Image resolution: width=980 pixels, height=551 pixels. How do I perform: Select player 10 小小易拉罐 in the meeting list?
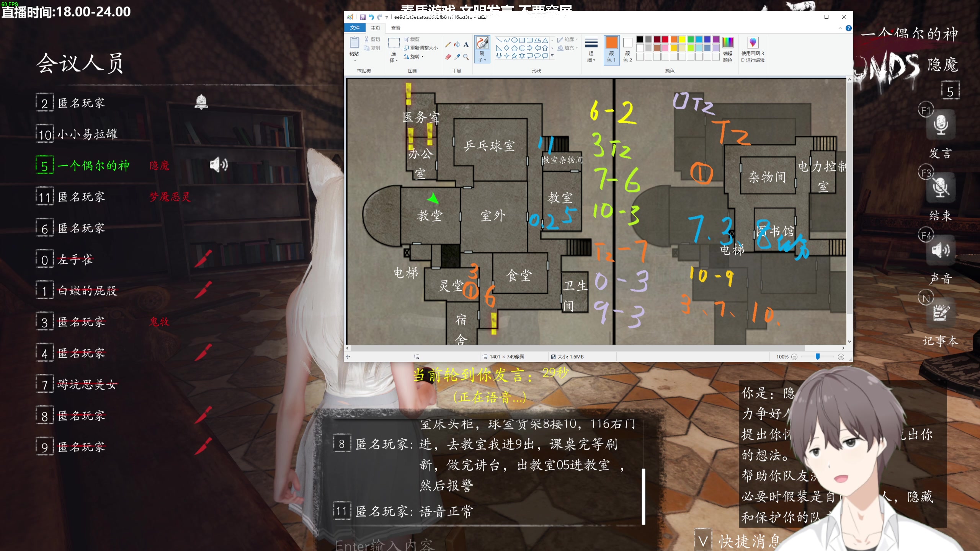point(77,134)
